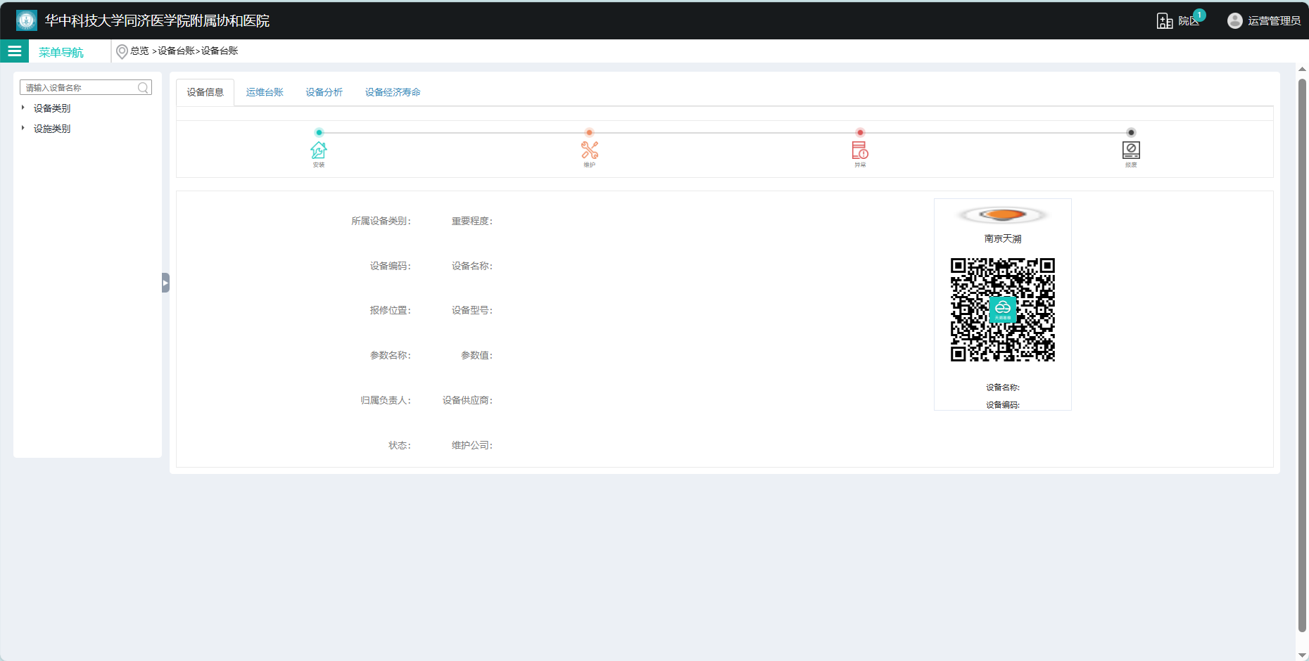This screenshot has width=1309, height=661.
Task: Click the 异常 abnormal alert icon
Action: click(860, 150)
